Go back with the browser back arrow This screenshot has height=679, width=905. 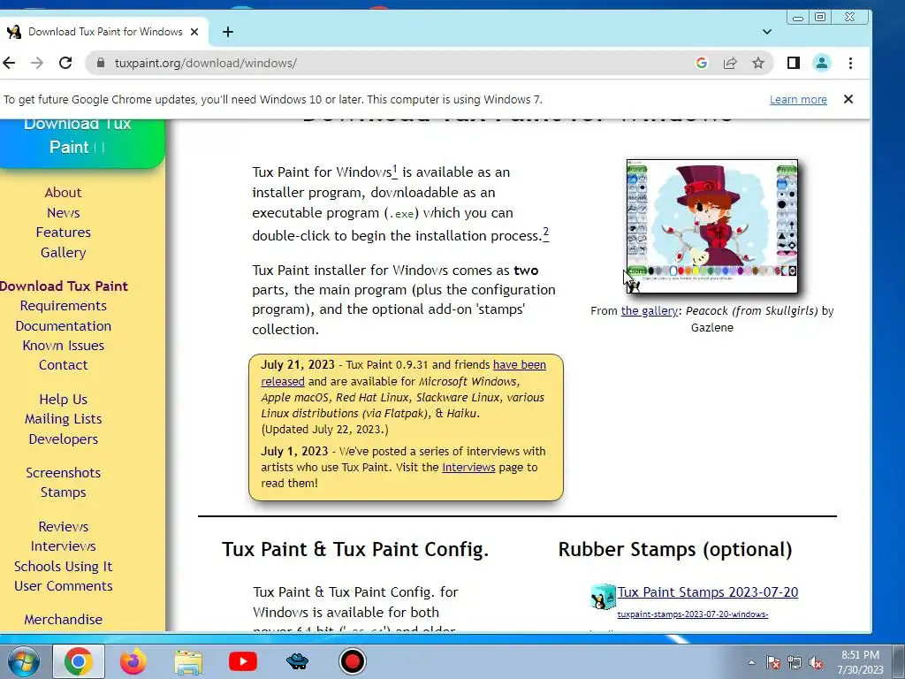coord(9,63)
